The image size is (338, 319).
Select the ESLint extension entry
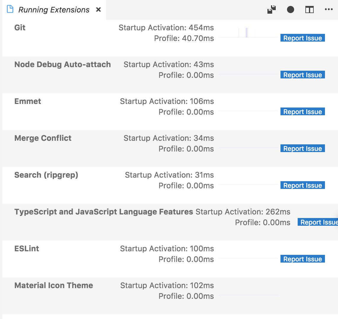(x=27, y=249)
